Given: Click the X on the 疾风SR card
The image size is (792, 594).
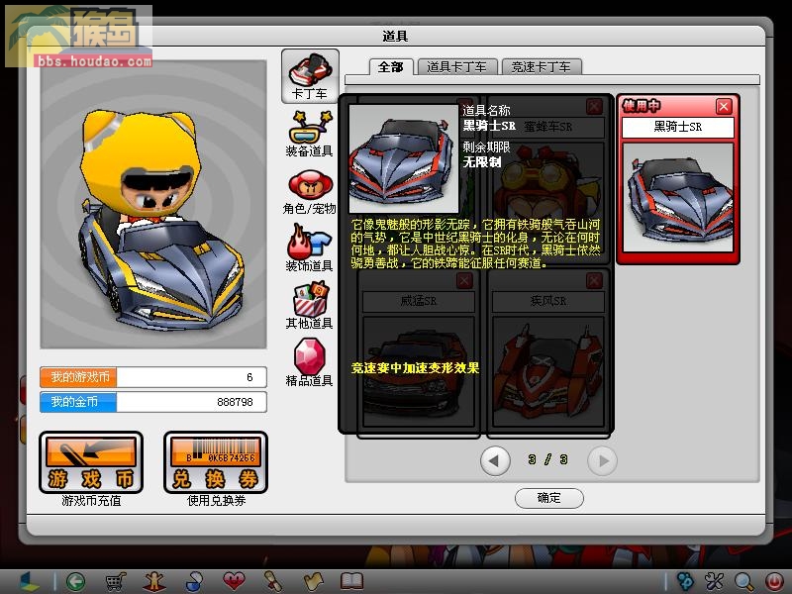Looking at the screenshot, I should coord(595,281).
